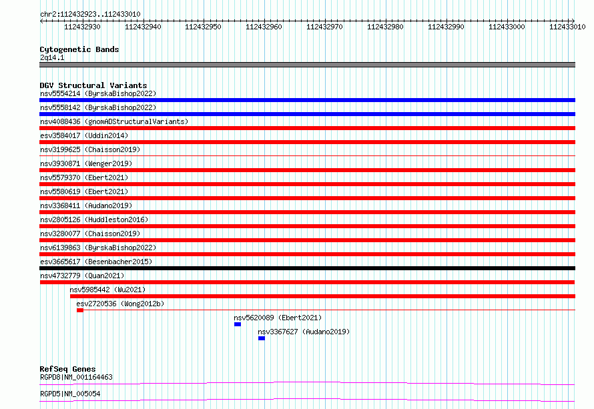Image resolution: width=594 pixels, height=409 pixels.
Task: Click the blue bar under nsv5554214
Action: tap(307, 100)
